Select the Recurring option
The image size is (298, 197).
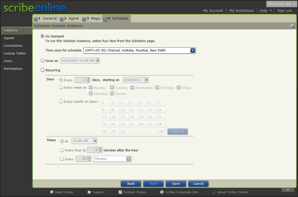(42, 70)
